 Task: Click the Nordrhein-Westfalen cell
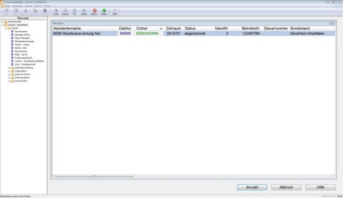point(307,33)
